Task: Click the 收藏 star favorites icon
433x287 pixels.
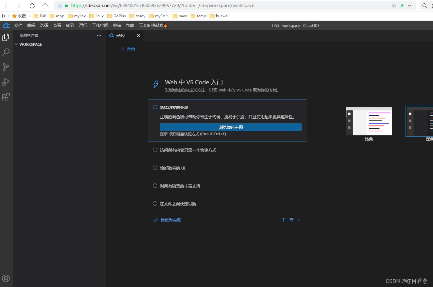Action: point(14,16)
